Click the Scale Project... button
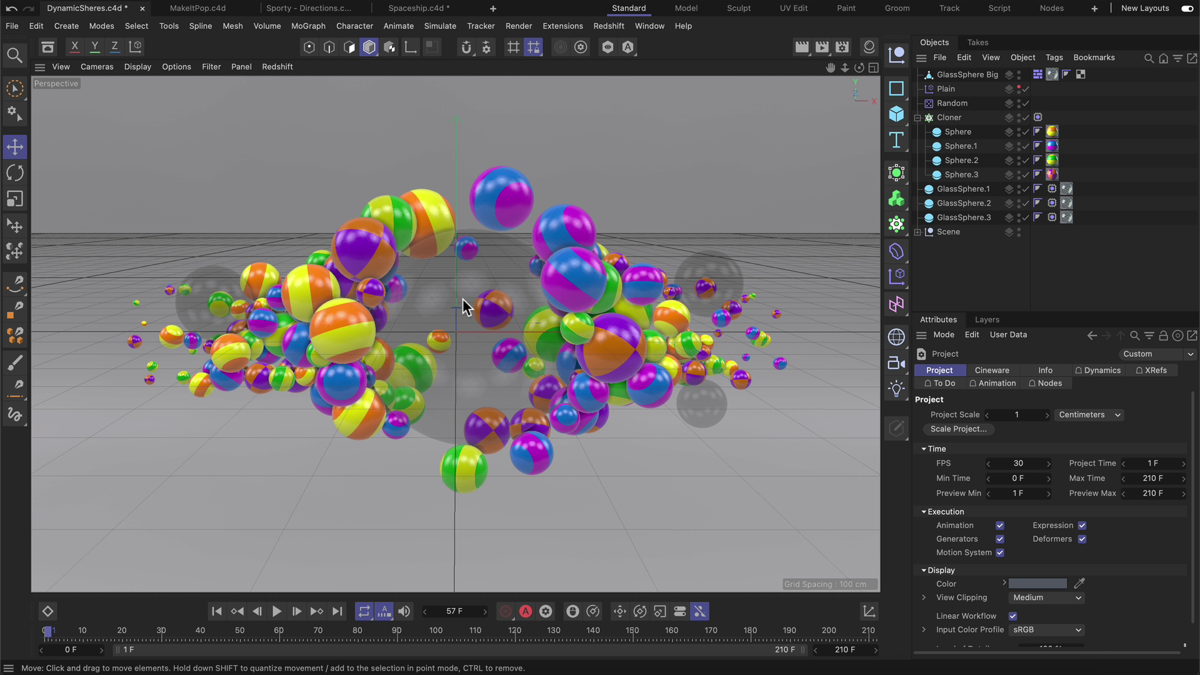The height and width of the screenshot is (675, 1200). (958, 429)
